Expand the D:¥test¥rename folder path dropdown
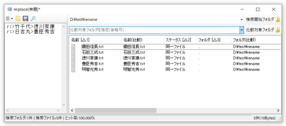The height and width of the screenshot is (126, 286). 242,20
